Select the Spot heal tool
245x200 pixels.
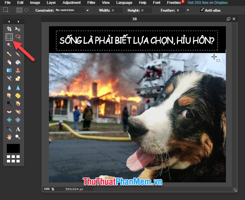pos(18,112)
